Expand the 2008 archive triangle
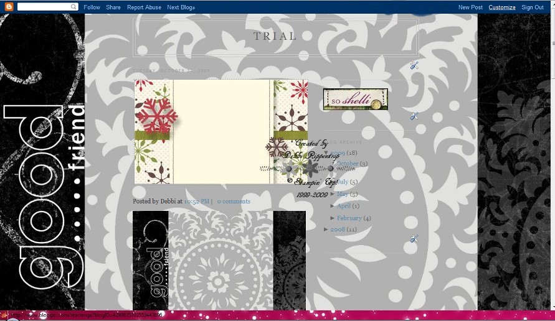The image size is (555, 321). coord(326,230)
